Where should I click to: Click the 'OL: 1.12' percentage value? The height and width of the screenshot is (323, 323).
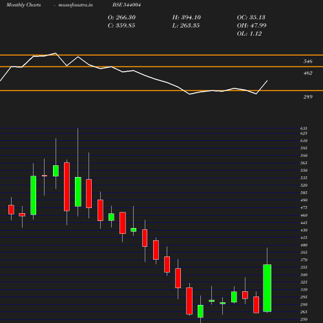(x=249, y=34)
